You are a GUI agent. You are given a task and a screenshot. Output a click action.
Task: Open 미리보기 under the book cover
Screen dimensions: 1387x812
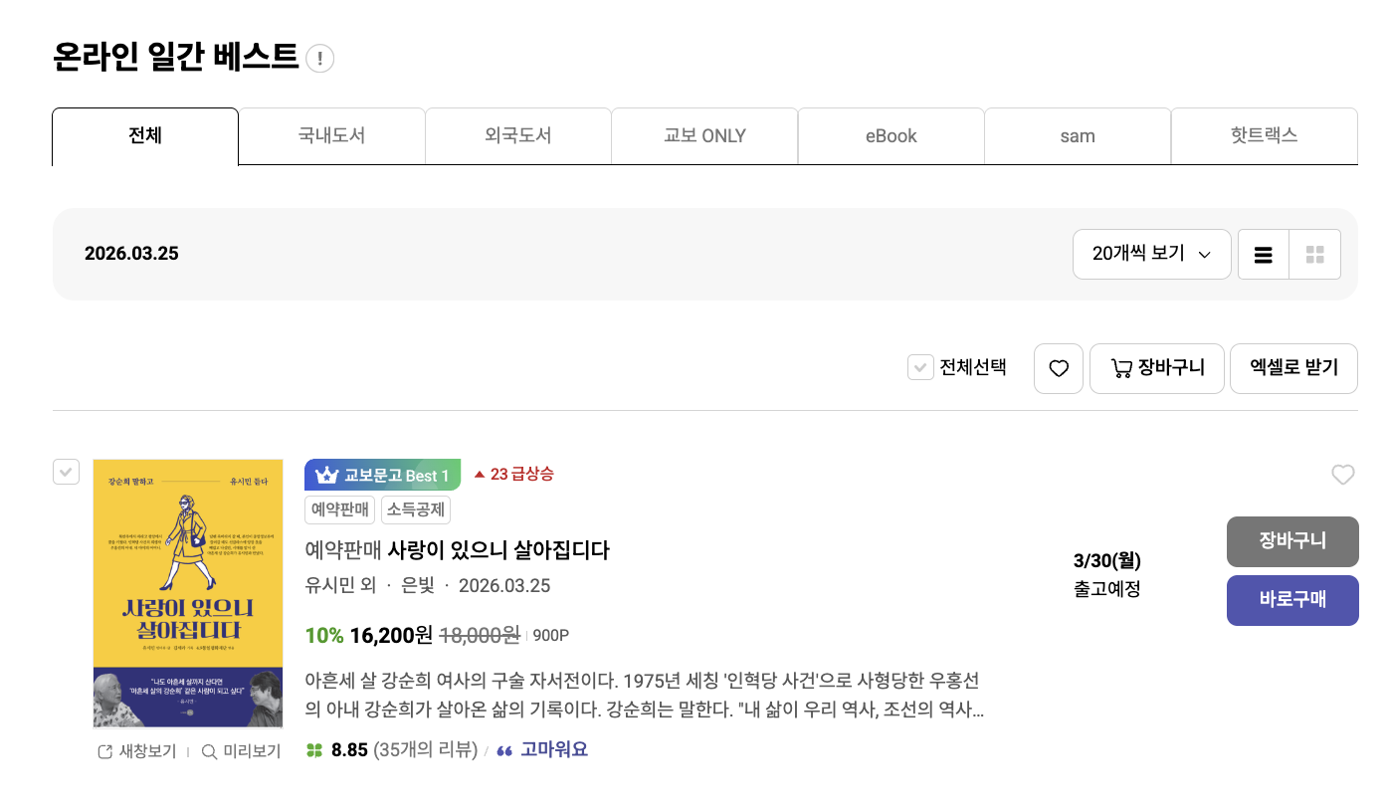point(241,752)
